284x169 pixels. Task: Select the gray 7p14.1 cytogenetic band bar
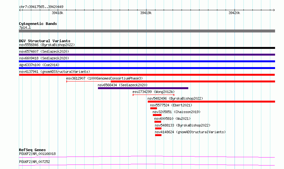(x=147, y=31)
